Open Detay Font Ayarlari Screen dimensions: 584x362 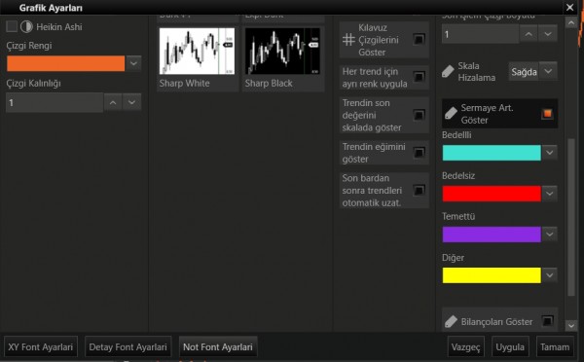[128, 346]
